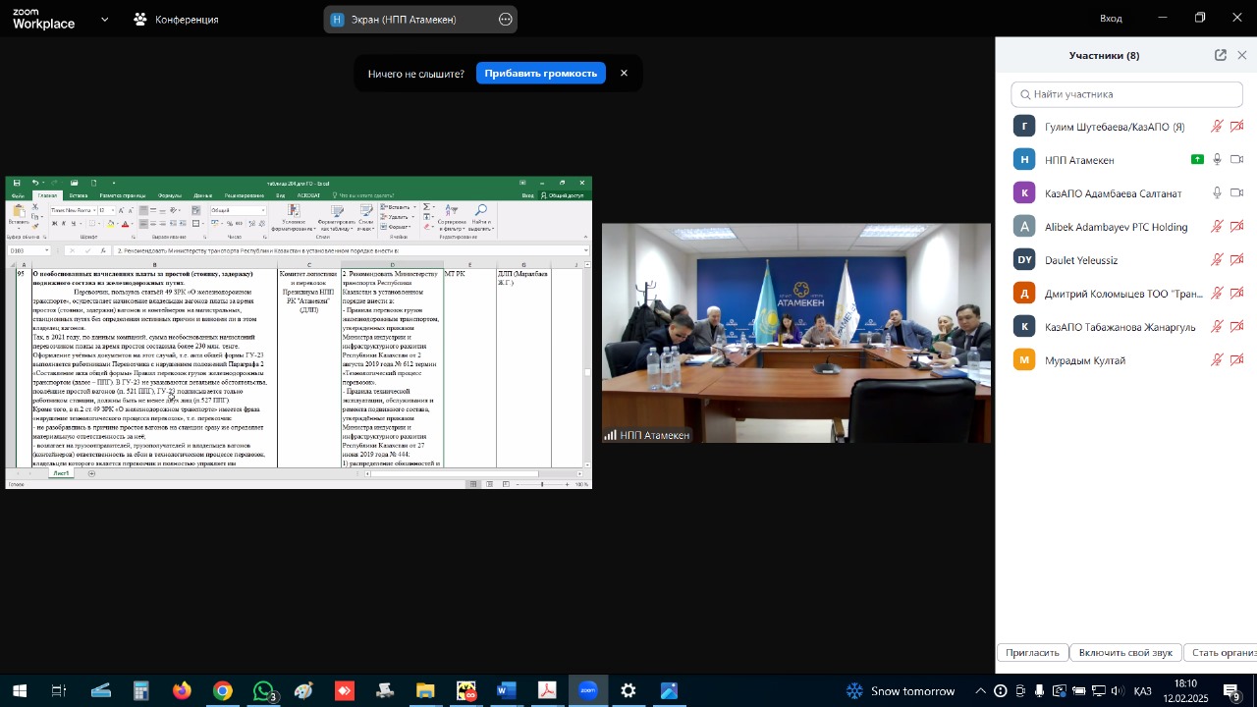Click camera-off icon of Alibek Adambayev
1257x707 pixels.
click(x=1237, y=227)
